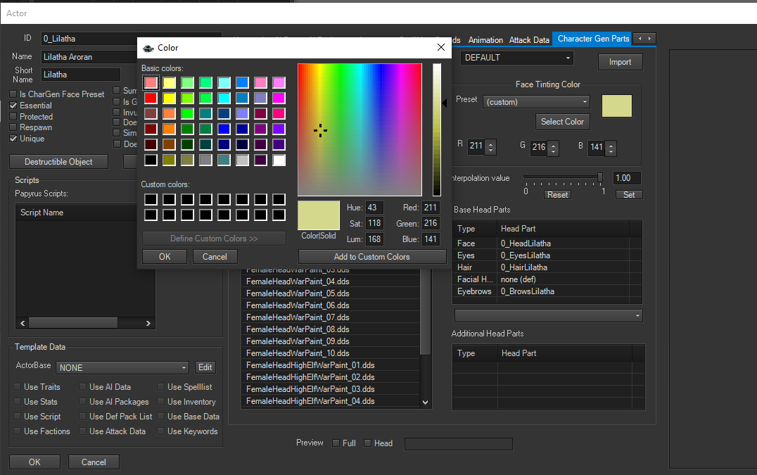Click the Select Color button
The height and width of the screenshot is (475, 757).
[x=562, y=122]
